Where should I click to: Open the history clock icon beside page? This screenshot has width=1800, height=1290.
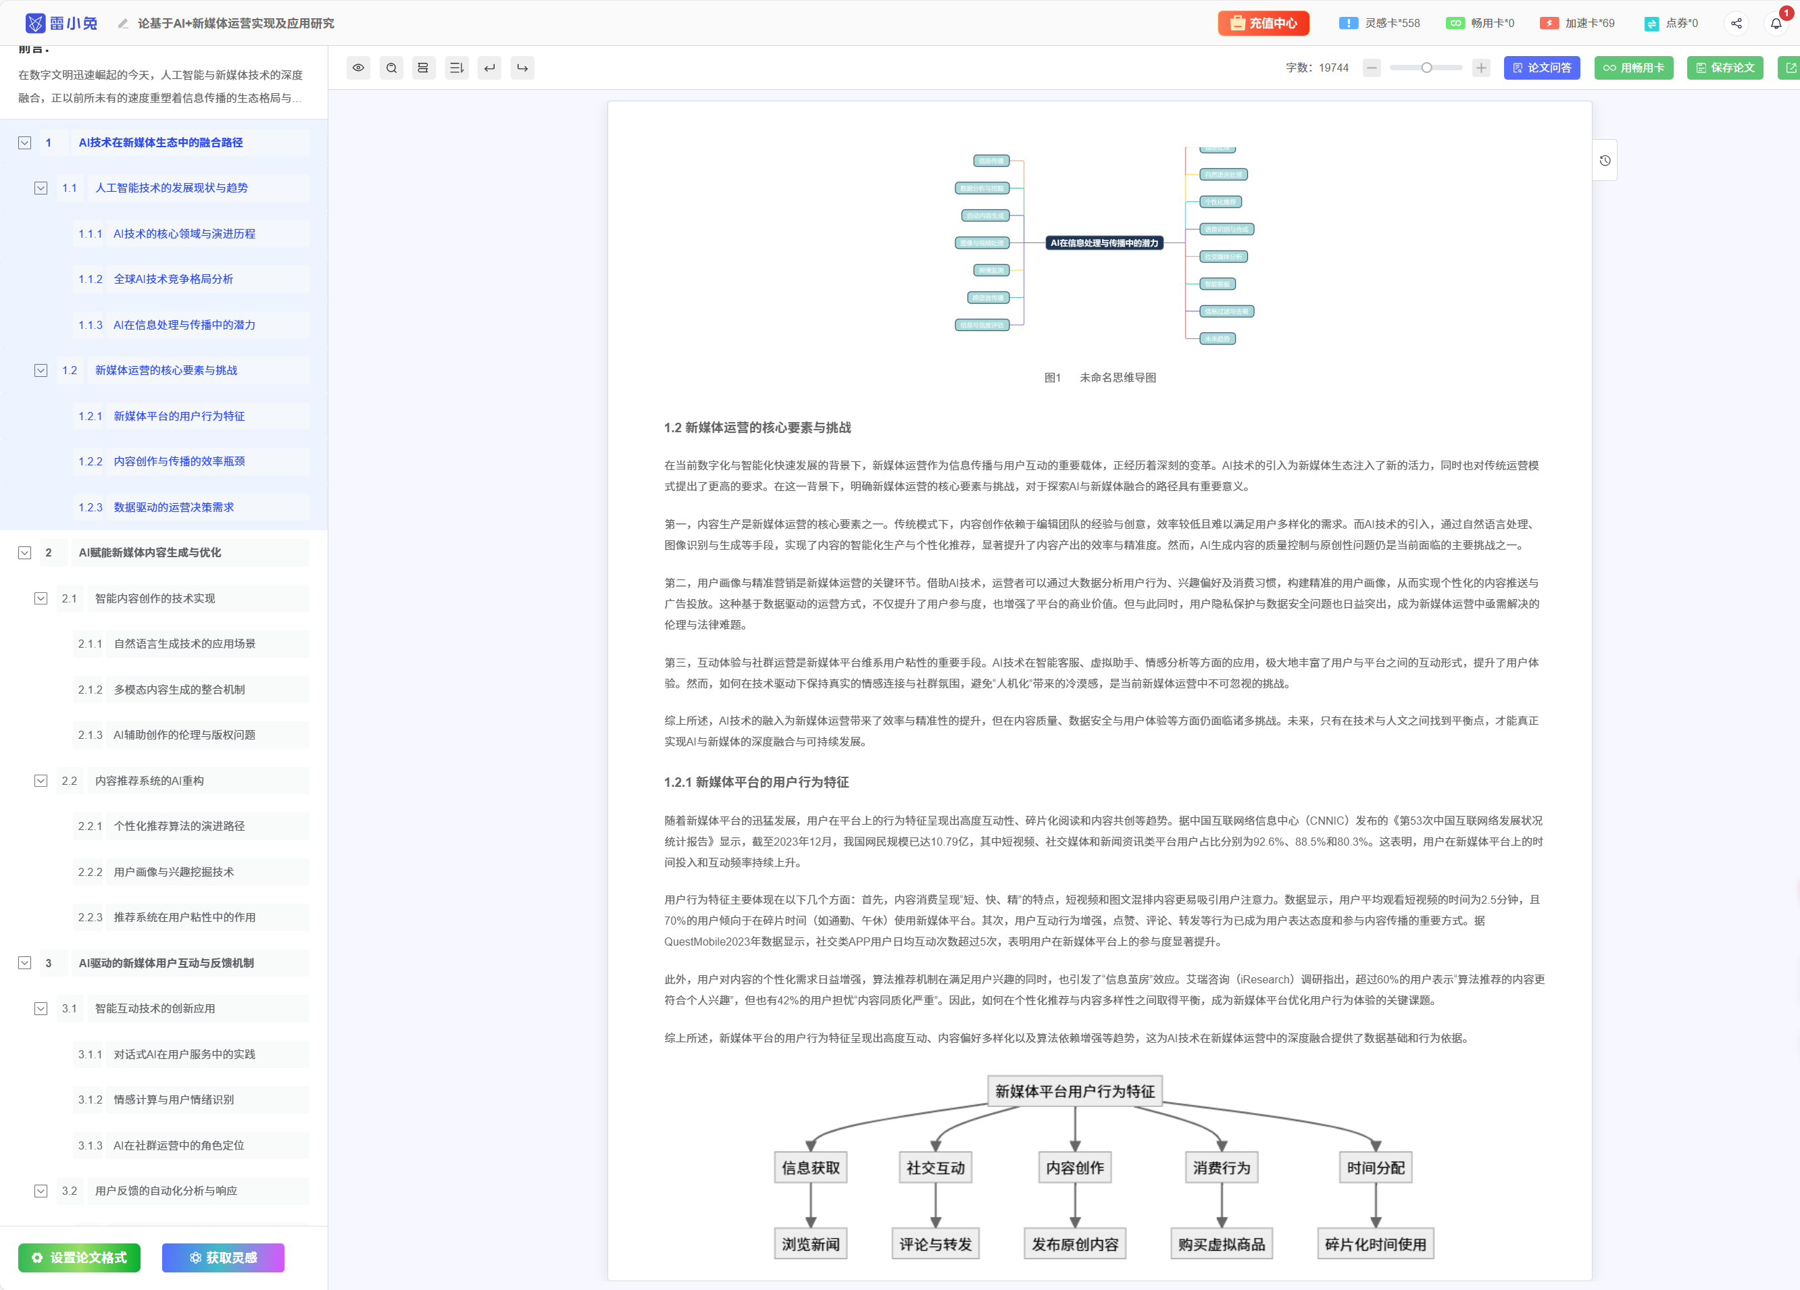click(x=1605, y=161)
